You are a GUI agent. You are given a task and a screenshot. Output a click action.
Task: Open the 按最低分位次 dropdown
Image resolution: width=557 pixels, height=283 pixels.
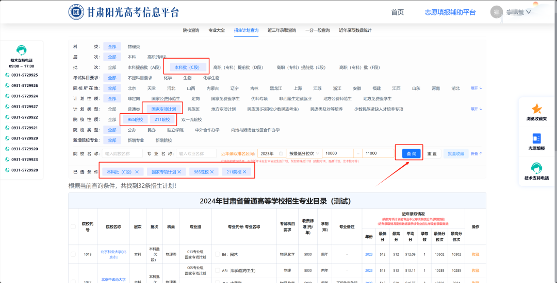(304, 153)
